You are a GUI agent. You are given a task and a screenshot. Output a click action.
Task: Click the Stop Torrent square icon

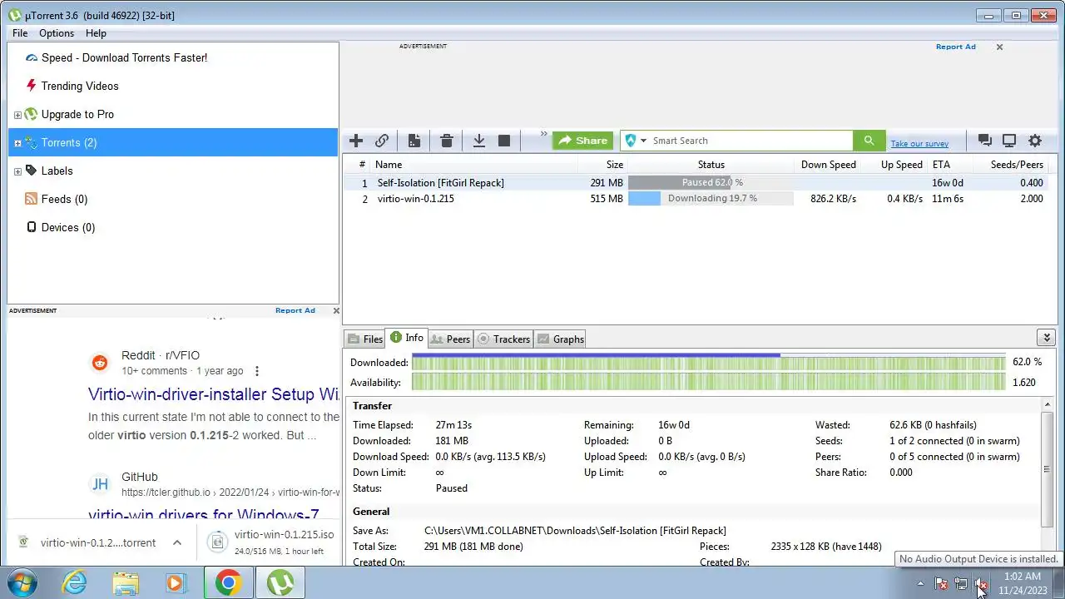[504, 141]
